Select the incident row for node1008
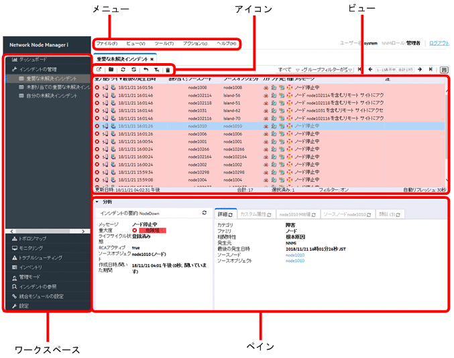Screen dimensions: 454x358 (x=270, y=87)
